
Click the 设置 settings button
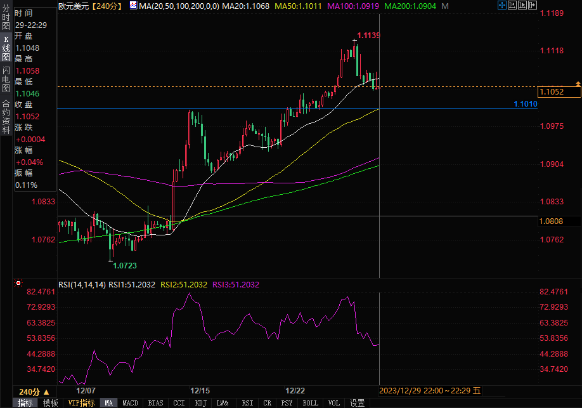coord(358,403)
